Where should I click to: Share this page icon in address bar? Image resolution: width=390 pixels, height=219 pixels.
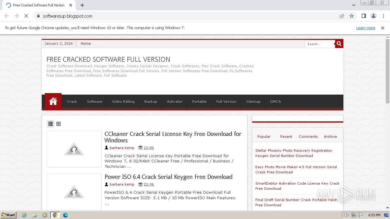pyautogui.click(x=342, y=16)
